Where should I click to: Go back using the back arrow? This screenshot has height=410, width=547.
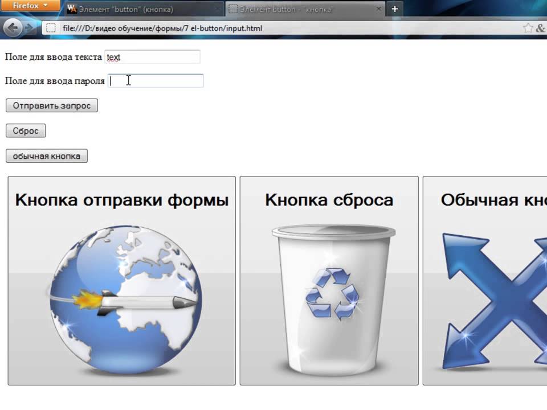click(13, 27)
